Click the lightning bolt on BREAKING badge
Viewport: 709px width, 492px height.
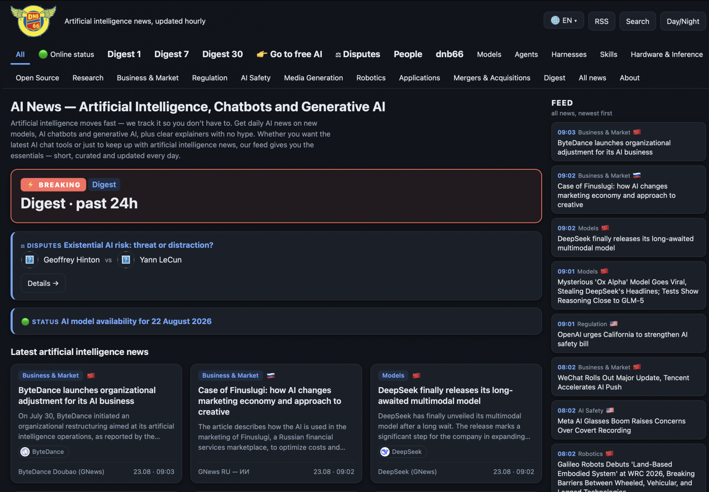30,185
